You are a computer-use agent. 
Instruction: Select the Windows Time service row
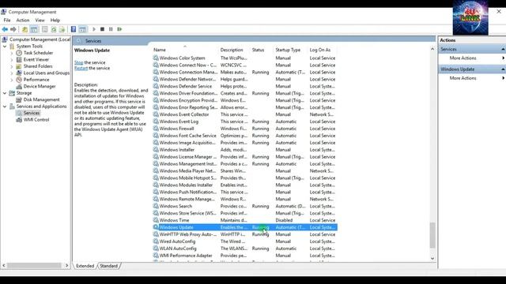click(x=245, y=220)
